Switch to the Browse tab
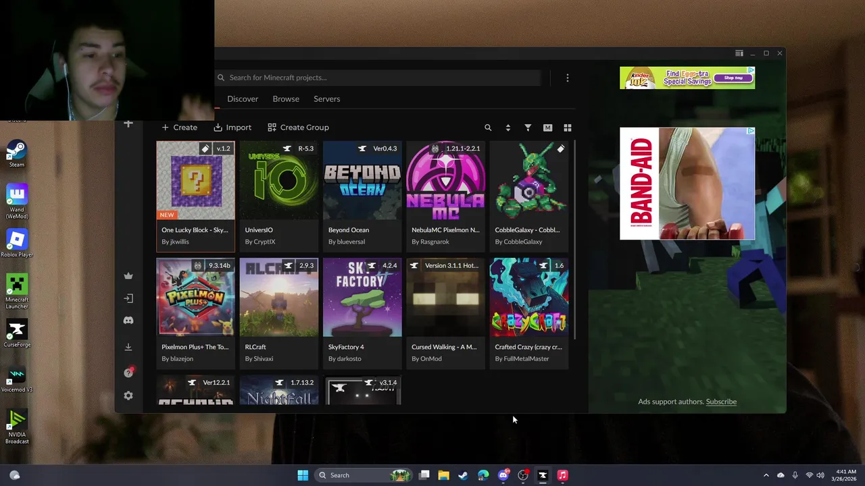Screen dimensions: 865x486 tap(286, 99)
